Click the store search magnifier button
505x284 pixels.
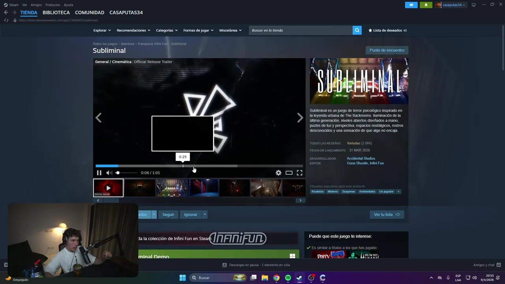[357, 30]
